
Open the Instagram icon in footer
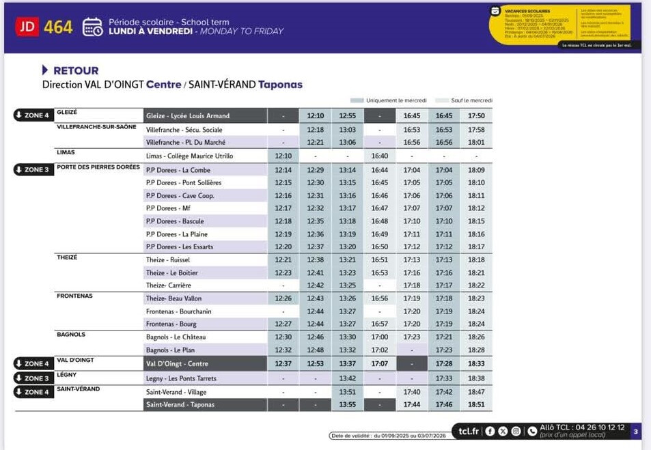click(516, 432)
